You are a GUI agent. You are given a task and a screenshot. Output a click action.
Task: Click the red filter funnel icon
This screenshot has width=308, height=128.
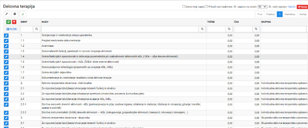point(14,22)
